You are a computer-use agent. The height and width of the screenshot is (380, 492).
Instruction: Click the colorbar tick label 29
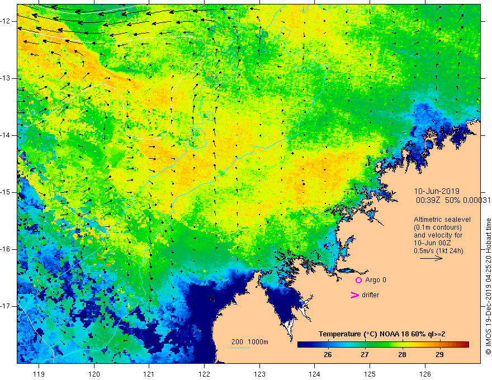[439, 355]
